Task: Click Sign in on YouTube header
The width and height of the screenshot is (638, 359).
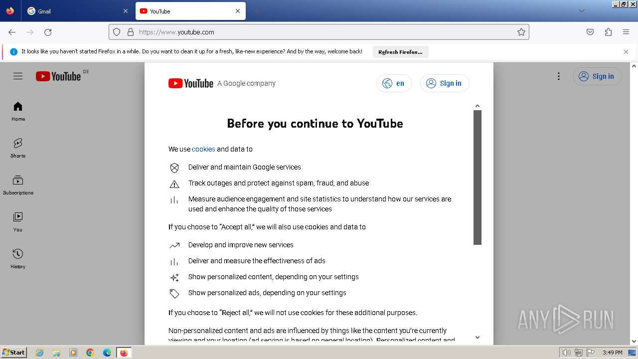Action: (597, 76)
